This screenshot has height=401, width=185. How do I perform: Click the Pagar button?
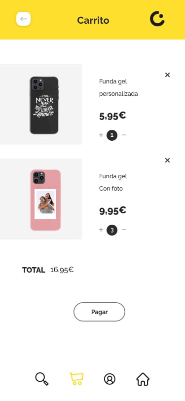click(x=99, y=312)
